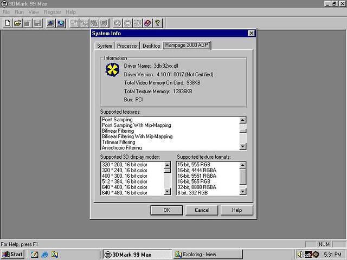This screenshot has width=347, height=260.
Task: Click the volume speaker tray icon
Action: pos(300,254)
